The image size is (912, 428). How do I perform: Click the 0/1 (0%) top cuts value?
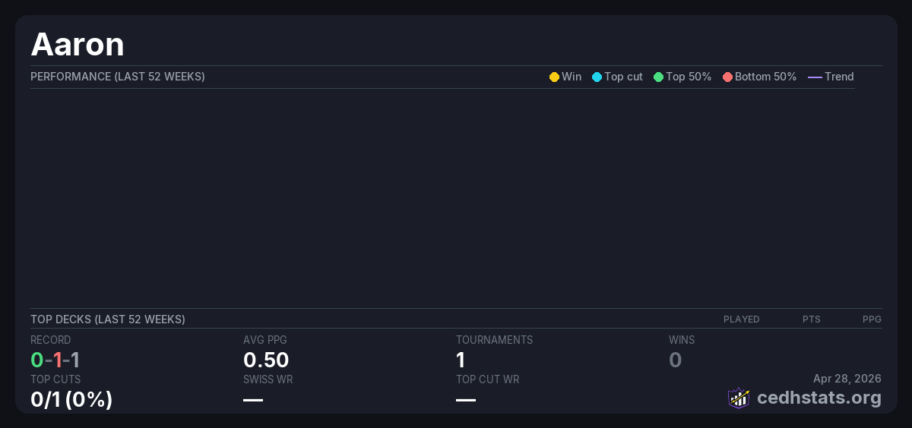71,399
